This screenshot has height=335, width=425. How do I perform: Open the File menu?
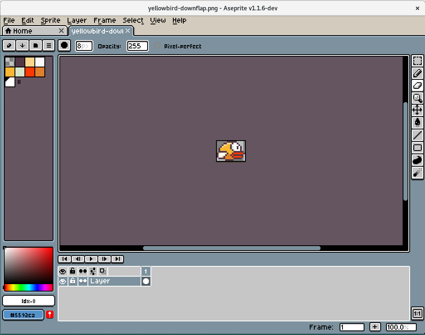pos(9,21)
